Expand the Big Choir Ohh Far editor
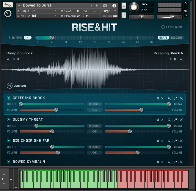 coord(175,141)
